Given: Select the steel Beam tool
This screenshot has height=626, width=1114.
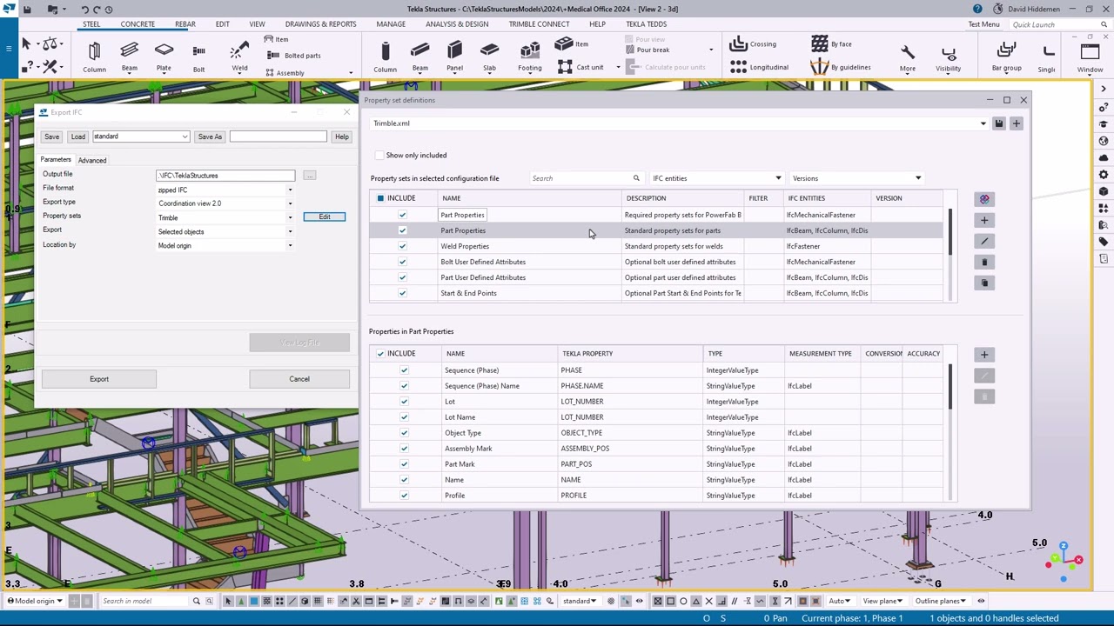Looking at the screenshot, I should [129, 57].
